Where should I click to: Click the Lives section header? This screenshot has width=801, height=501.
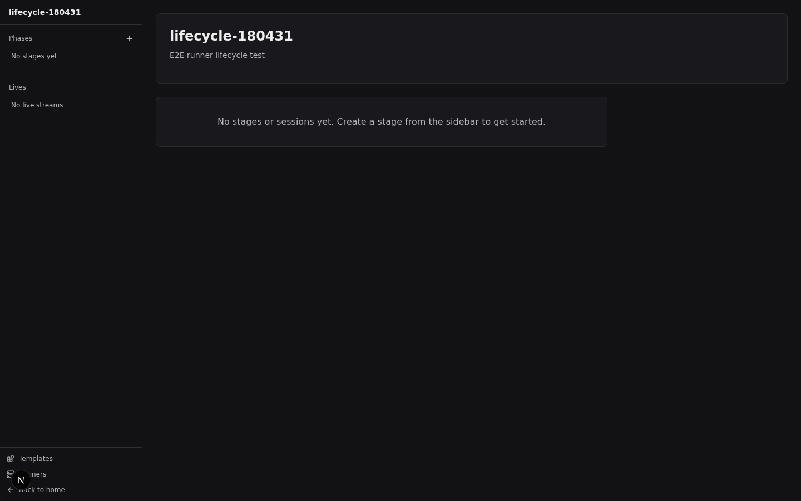click(17, 87)
